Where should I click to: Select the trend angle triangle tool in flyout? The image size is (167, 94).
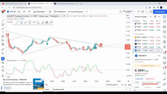pos(38,22)
